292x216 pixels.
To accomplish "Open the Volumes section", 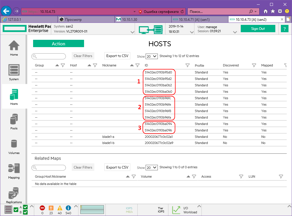I will (14, 146).
